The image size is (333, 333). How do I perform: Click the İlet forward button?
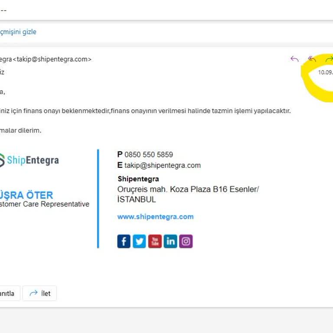point(40,293)
